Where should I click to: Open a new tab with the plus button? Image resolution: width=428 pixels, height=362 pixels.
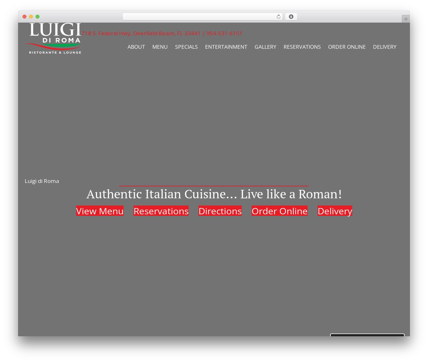tap(406, 19)
